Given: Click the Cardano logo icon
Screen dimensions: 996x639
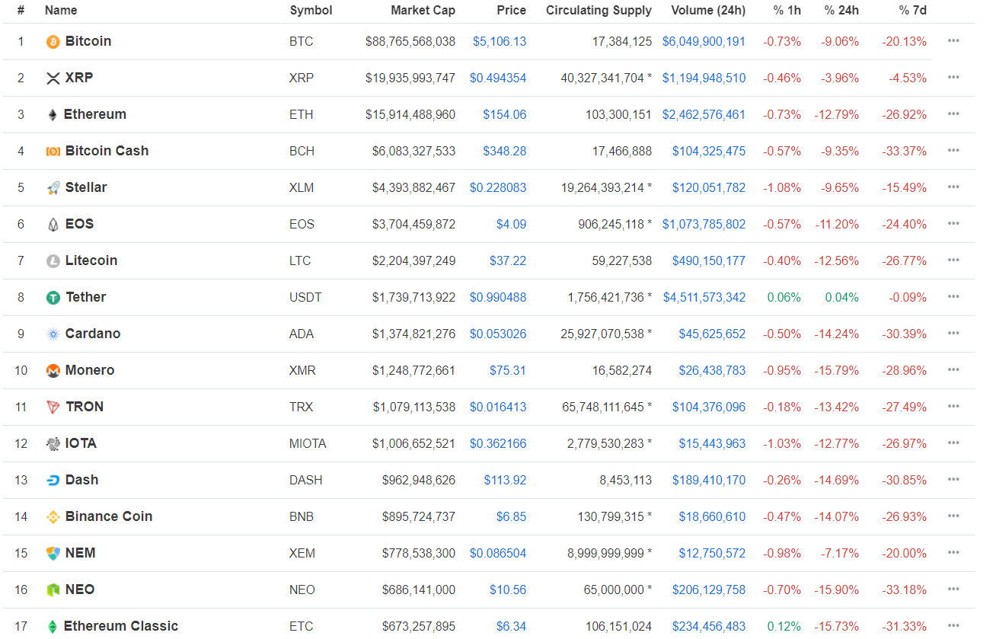Looking at the screenshot, I should (x=53, y=334).
